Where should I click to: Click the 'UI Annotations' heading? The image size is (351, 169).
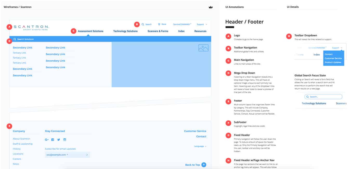235,7
